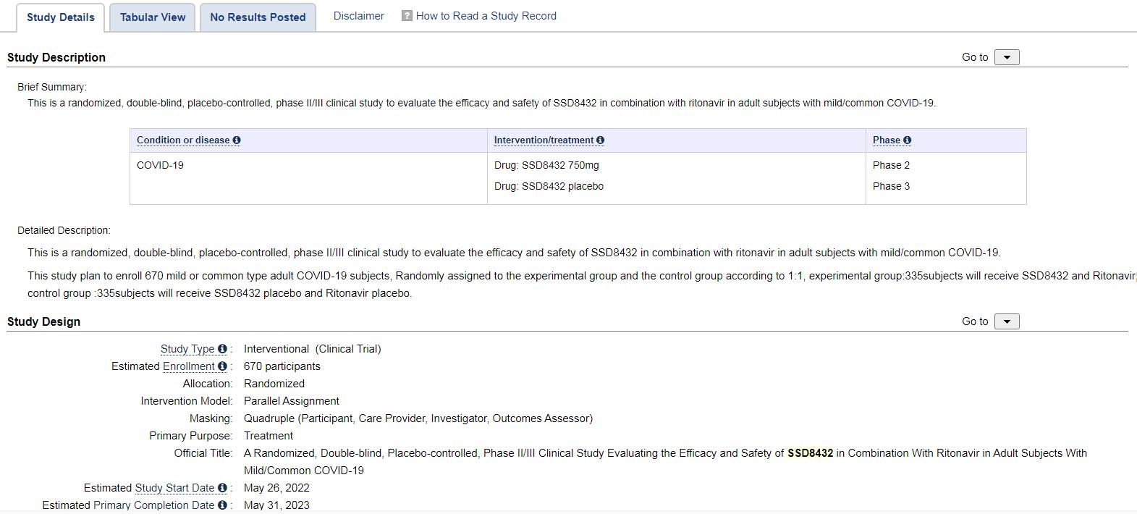1137x514 pixels.
Task: Click info icon beside Phase header
Action: tap(908, 140)
